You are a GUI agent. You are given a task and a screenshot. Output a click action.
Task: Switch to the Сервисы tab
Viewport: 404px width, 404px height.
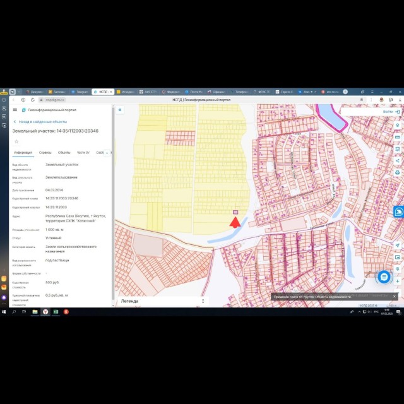coord(45,153)
